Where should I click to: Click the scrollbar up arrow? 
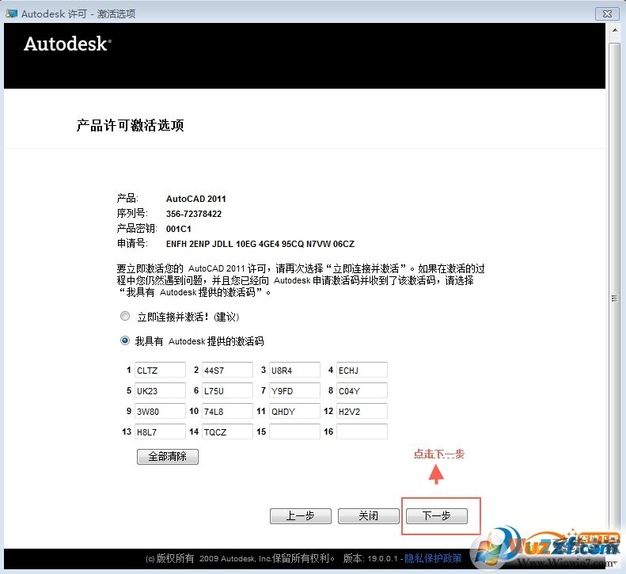[x=615, y=30]
